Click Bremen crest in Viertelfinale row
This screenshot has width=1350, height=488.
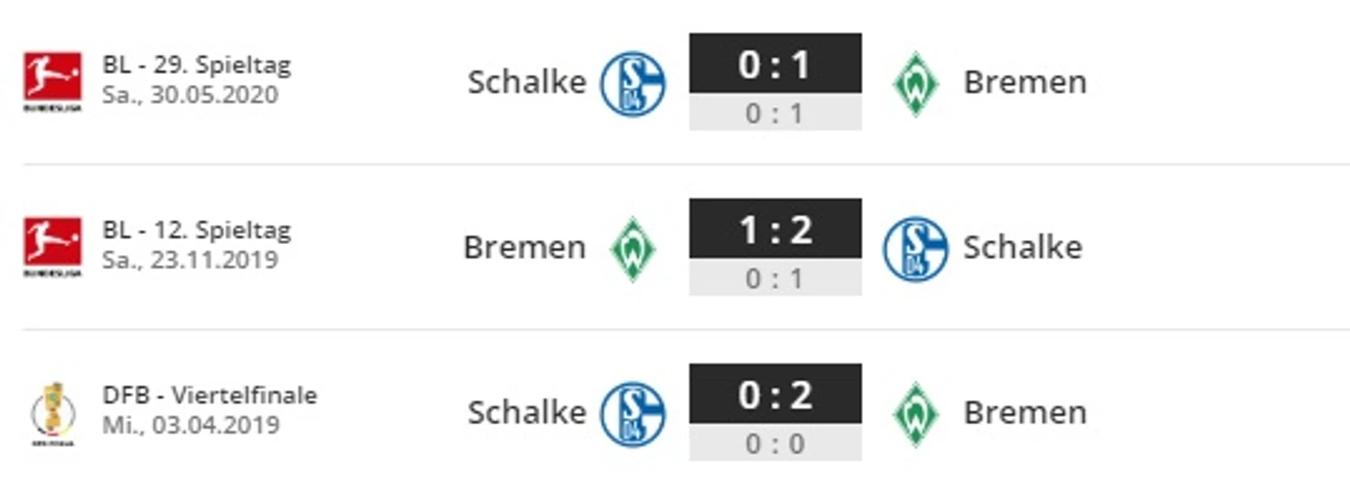coord(915,413)
